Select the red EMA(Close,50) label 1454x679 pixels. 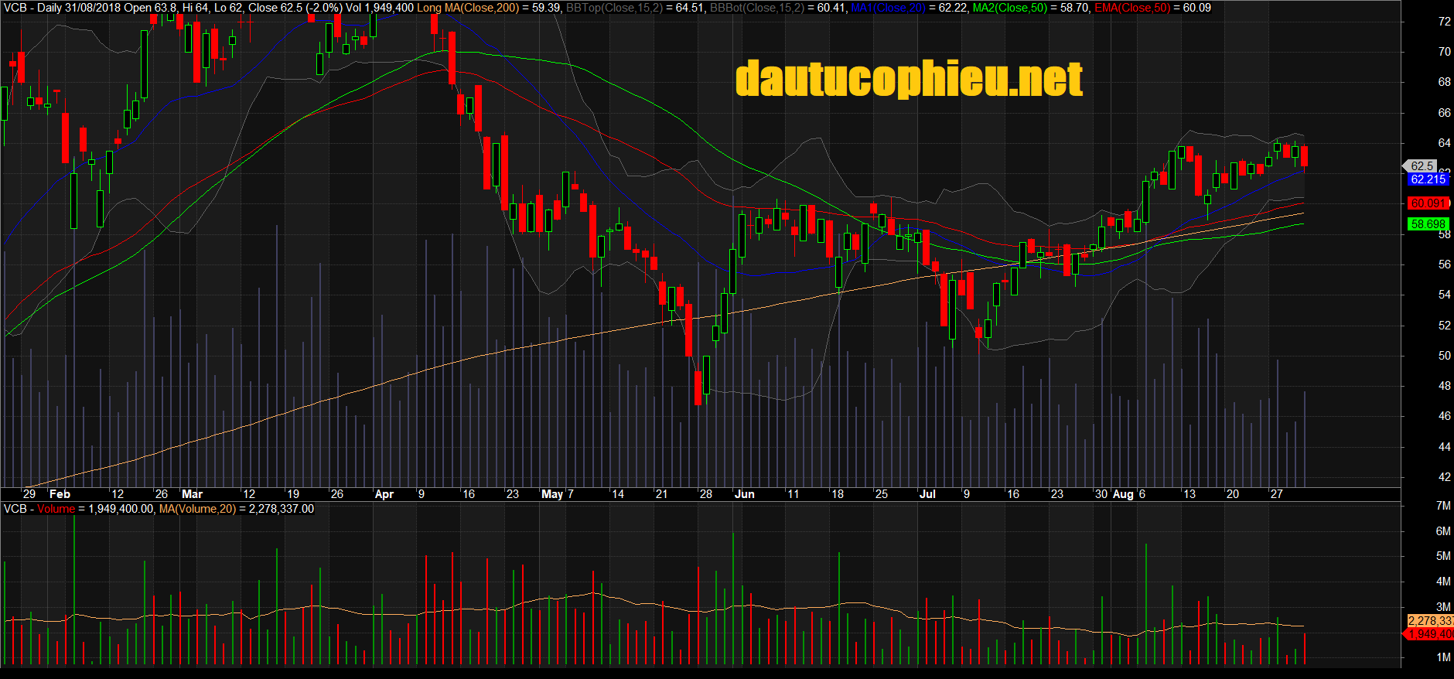1131,8
